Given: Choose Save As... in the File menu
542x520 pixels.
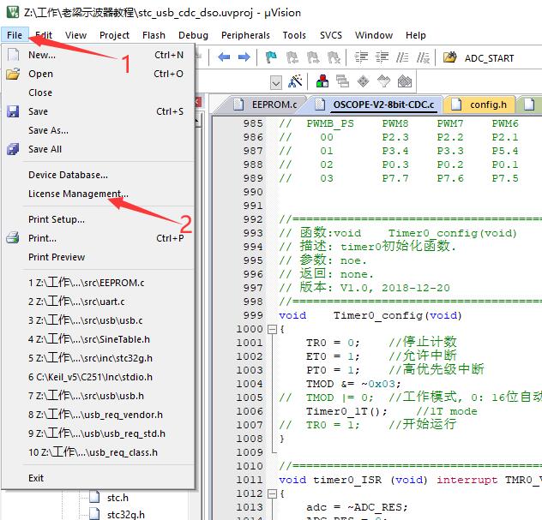Looking at the screenshot, I should pyautogui.click(x=98, y=130).
